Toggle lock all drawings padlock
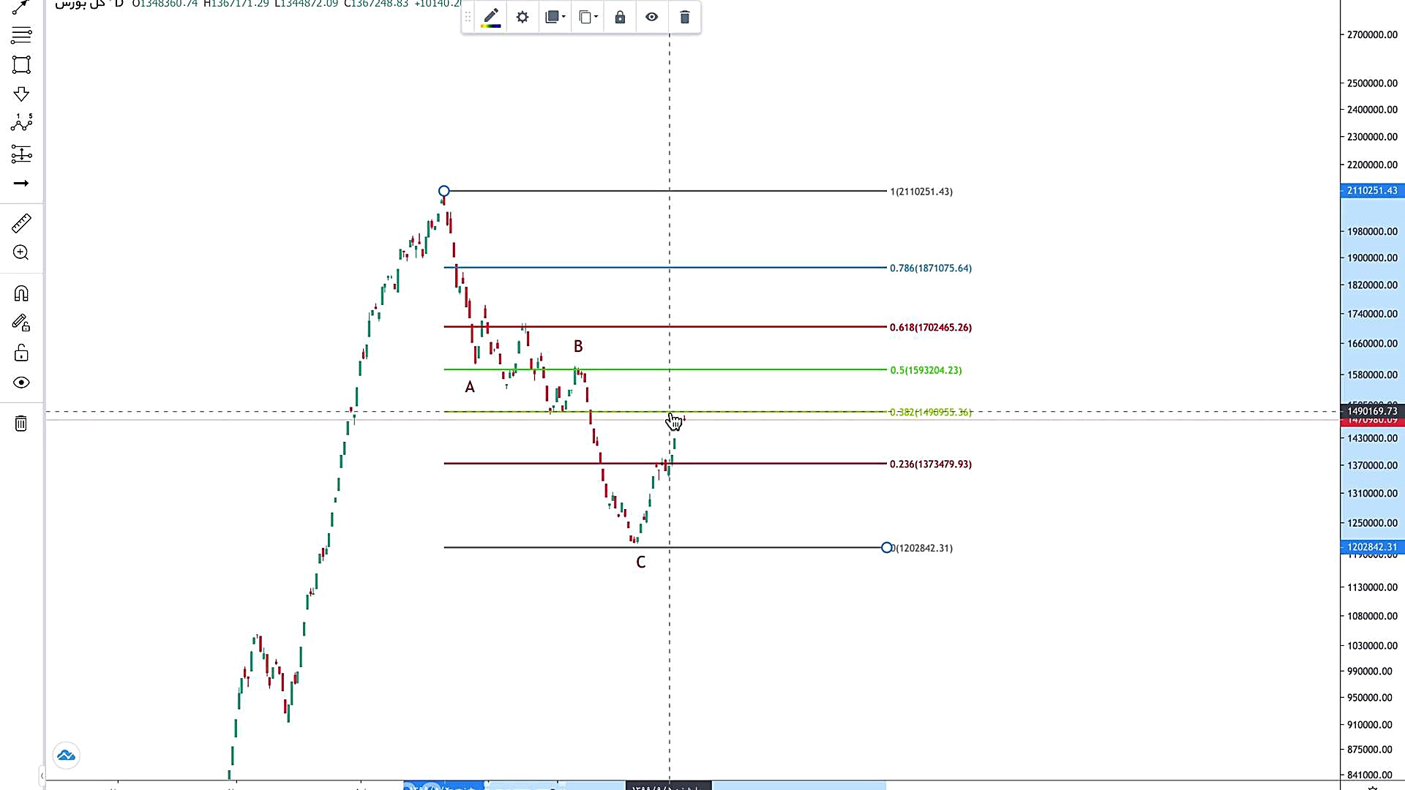The width and height of the screenshot is (1405, 790). 21,353
